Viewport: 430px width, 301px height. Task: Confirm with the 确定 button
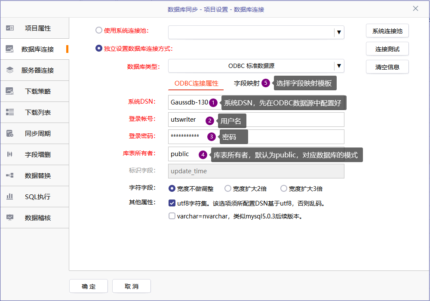point(89,286)
